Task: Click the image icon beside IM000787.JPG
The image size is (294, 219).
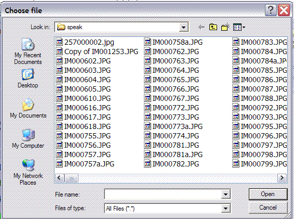Action: tap(236, 88)
